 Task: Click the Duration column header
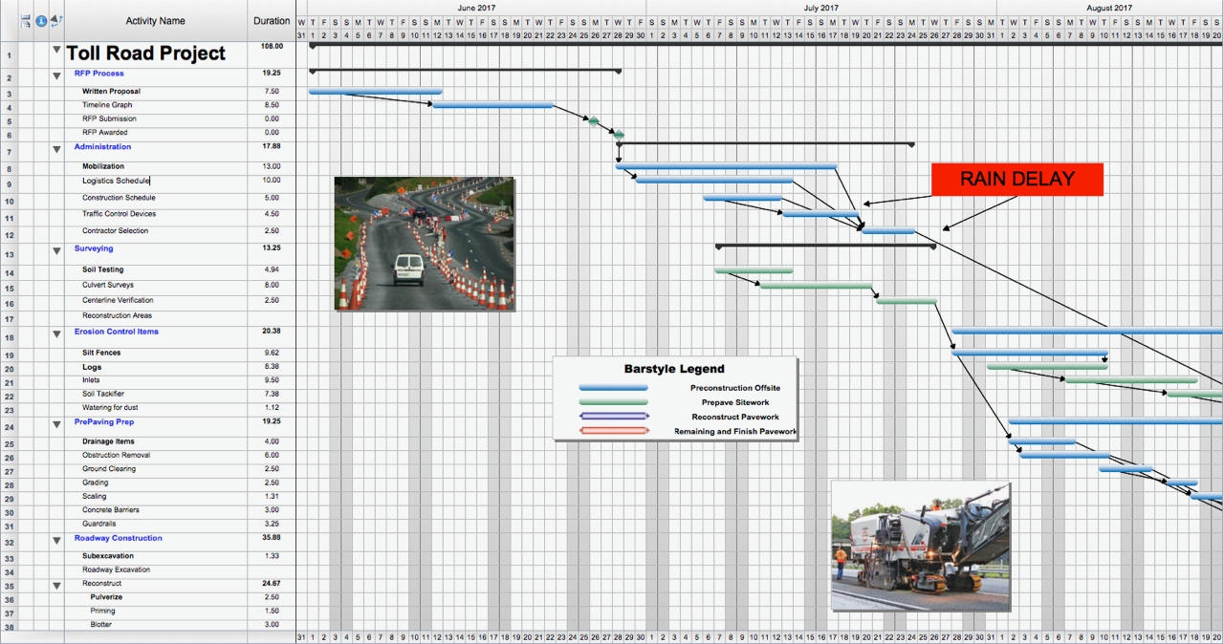click(272, 21)
